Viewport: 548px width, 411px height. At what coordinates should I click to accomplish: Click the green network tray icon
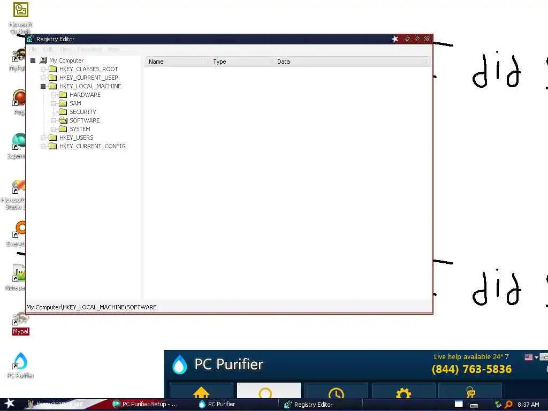(x=498, y=405)
